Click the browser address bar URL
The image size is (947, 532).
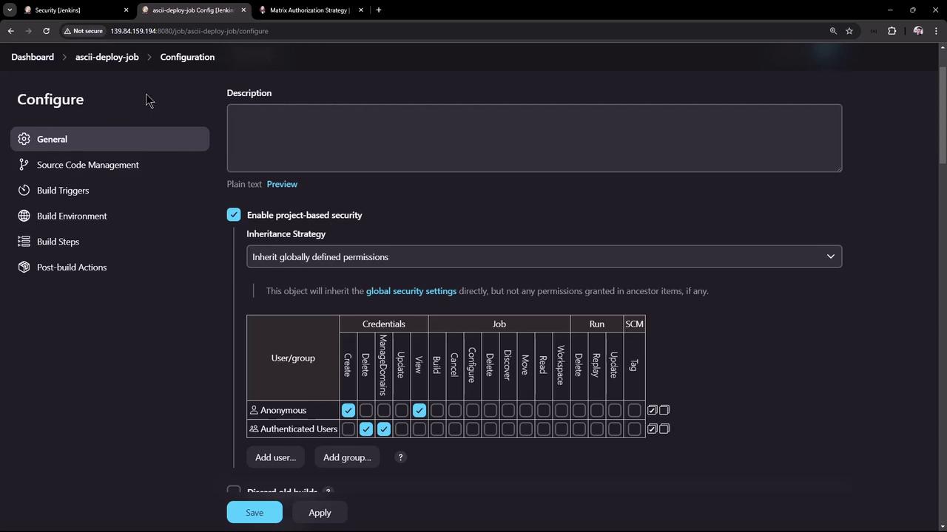[189, 31]
